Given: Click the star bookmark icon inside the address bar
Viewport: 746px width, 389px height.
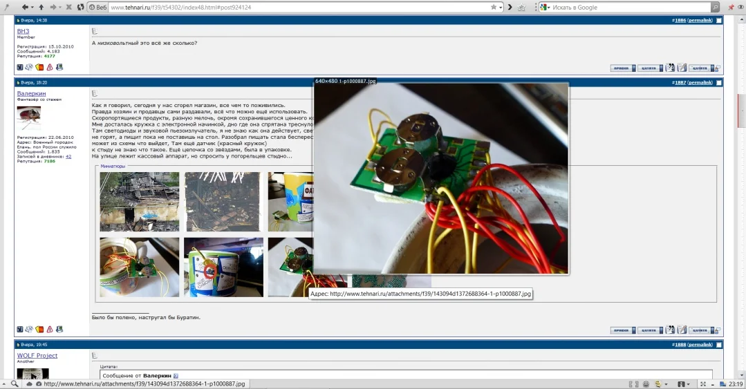Looking at the screenshot, I should (x=494, y=7).
